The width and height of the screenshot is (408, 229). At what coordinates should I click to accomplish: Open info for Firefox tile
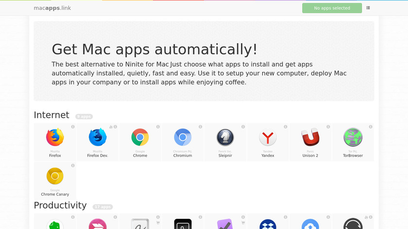coord(73,127)
